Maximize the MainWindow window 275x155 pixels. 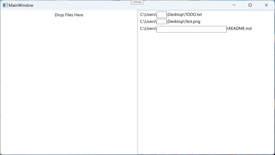(x=250, y=5)
